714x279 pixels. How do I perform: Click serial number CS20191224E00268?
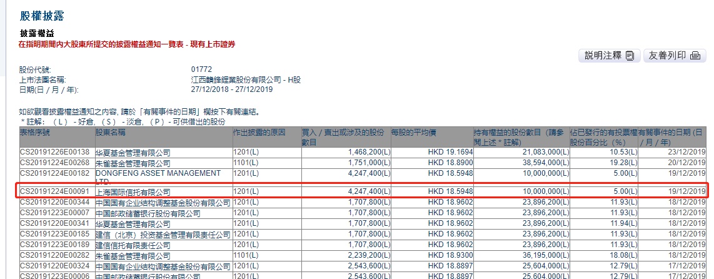click(54, 163)
